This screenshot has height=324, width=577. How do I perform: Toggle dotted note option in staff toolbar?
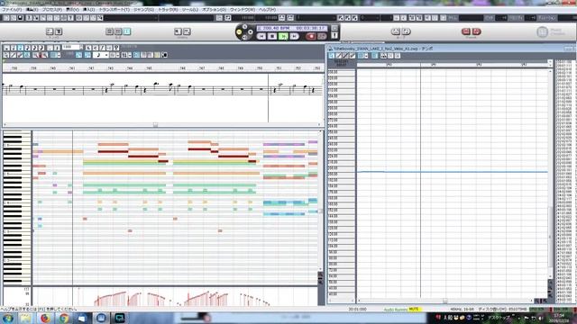point(50,48)
